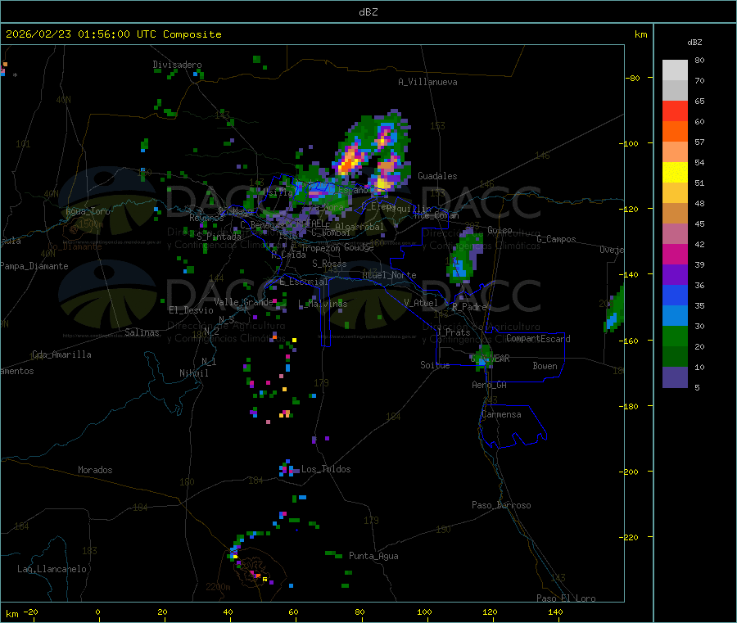Click the 'Los_Toldos' map label

point(326,469)
